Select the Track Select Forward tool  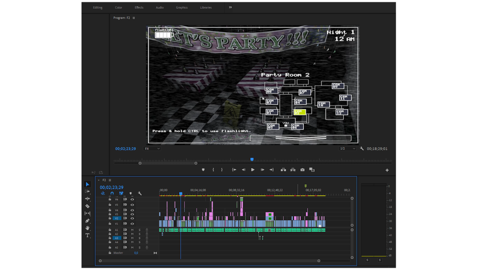(87, 192)
